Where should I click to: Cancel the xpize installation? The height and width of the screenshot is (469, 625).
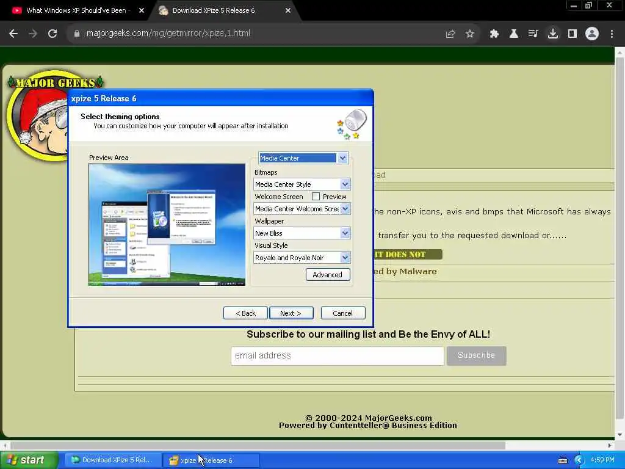point(343,313)
